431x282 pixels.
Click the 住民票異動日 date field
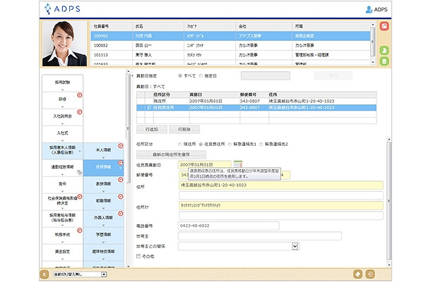click(x=205, y=164)
